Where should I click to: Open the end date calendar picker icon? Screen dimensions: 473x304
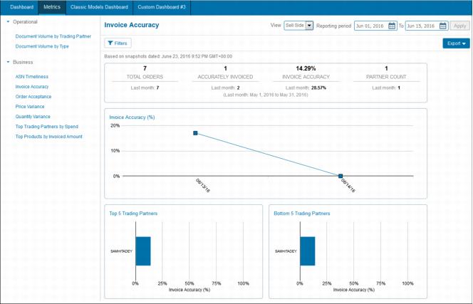442,26
